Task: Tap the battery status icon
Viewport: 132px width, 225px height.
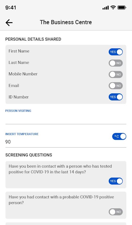Action: [x=122, y=8]
